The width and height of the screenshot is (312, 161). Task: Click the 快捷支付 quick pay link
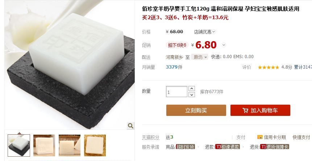pyautogui.click(x=301, y=137)
